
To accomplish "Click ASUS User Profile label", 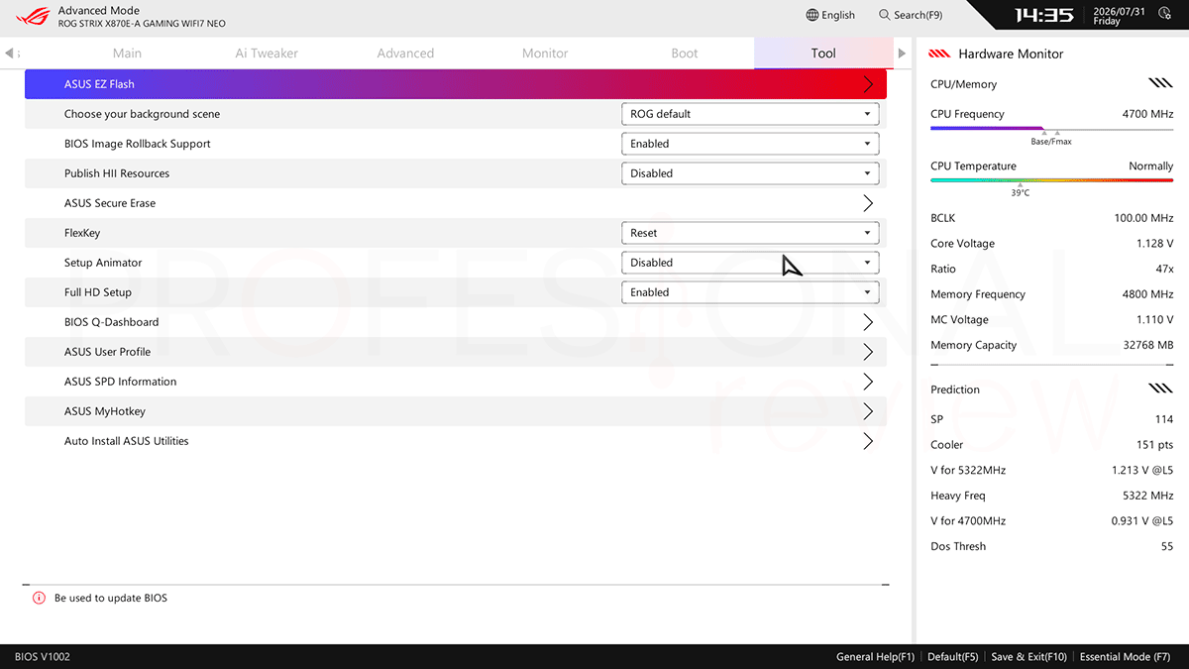I will pyautogui.click(x=108, y=352).
